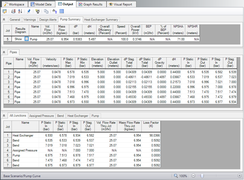Collapse the Pump Summary section chevron
The width and height of the screenshot is (244, 180).
tap(4, 20)
